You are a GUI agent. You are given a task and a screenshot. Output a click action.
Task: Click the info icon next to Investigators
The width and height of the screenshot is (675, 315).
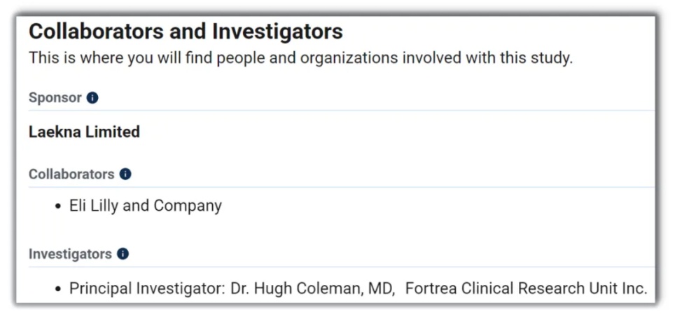click(x=123, y=254)
